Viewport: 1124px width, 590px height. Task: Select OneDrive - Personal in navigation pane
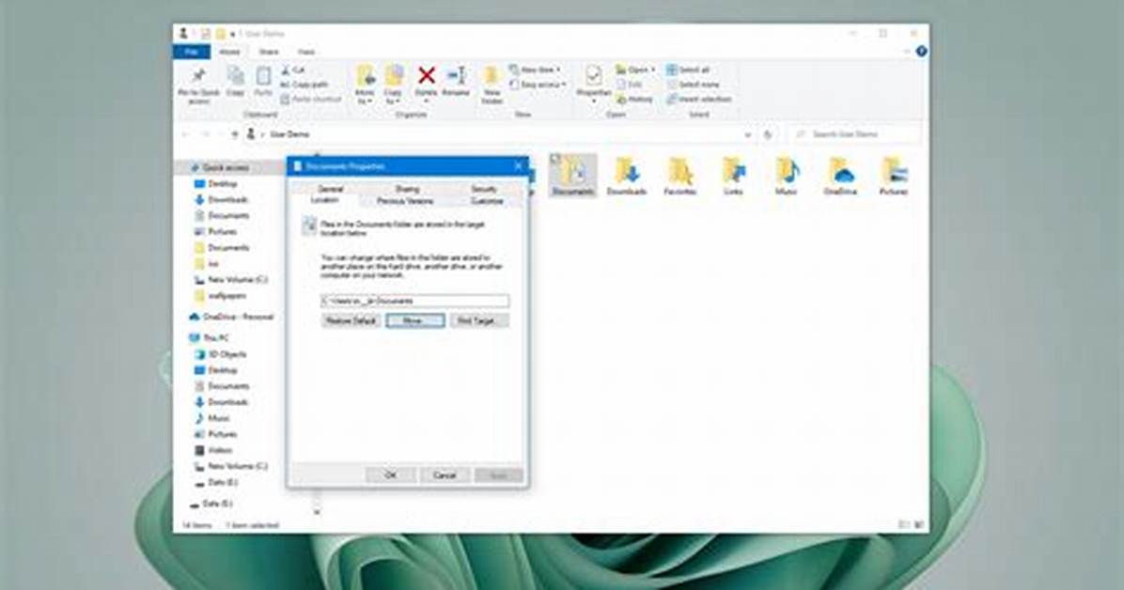tap(231, 317)
